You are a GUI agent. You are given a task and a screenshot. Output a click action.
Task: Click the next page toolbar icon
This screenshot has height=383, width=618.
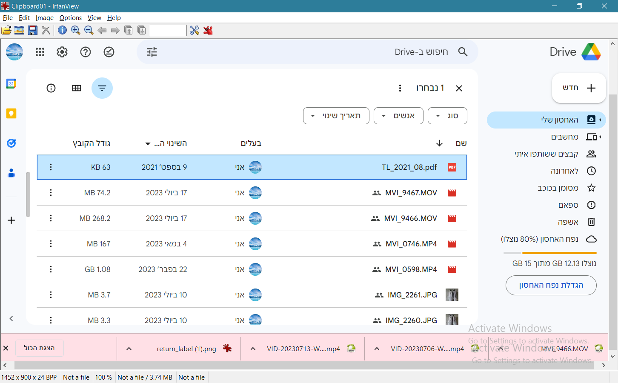142,30
